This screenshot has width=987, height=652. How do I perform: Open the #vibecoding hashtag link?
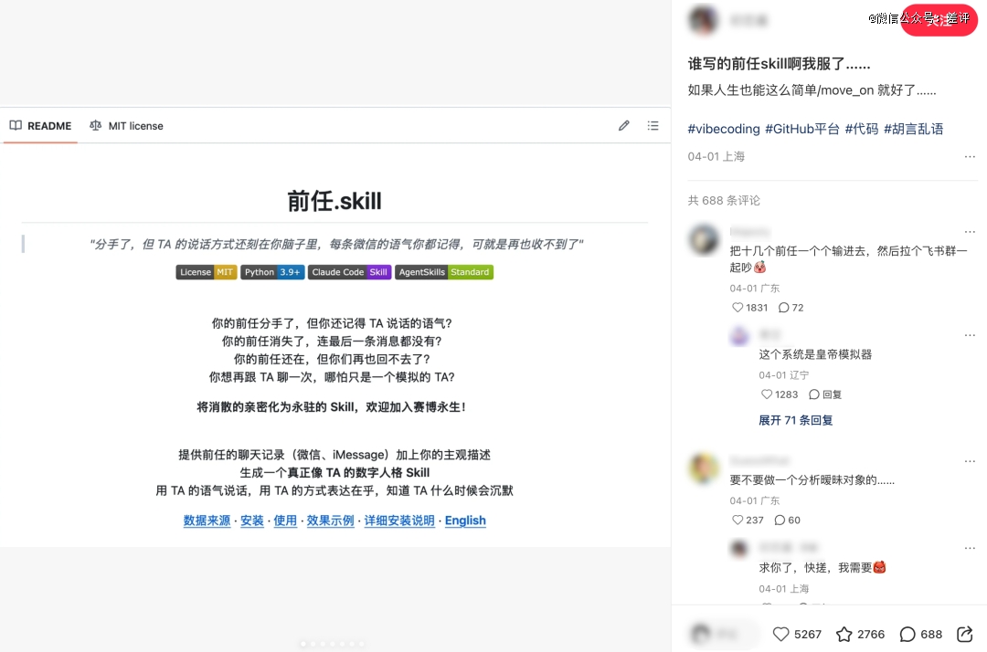[724, 129]
